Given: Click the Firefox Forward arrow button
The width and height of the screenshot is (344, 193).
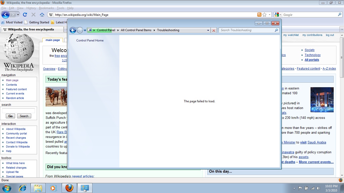Looking at the screenshot, I should [x=13, y=15].
